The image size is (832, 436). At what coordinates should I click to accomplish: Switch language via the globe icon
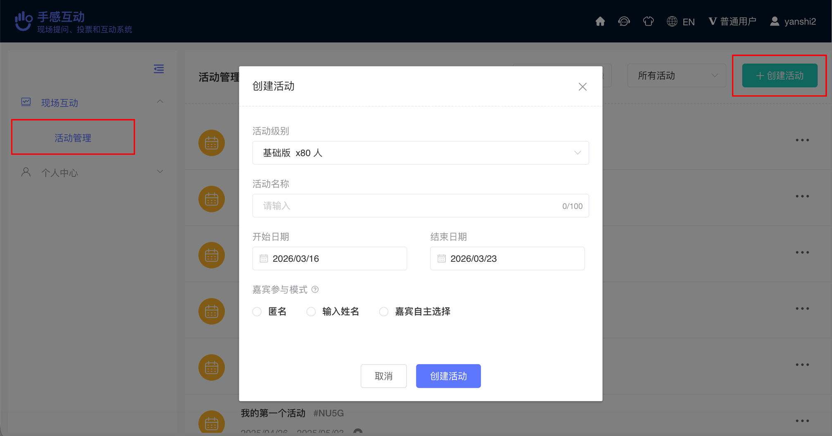point(672,21)
